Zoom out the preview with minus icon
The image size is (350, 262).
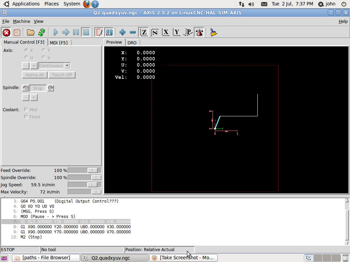(133, 32)
